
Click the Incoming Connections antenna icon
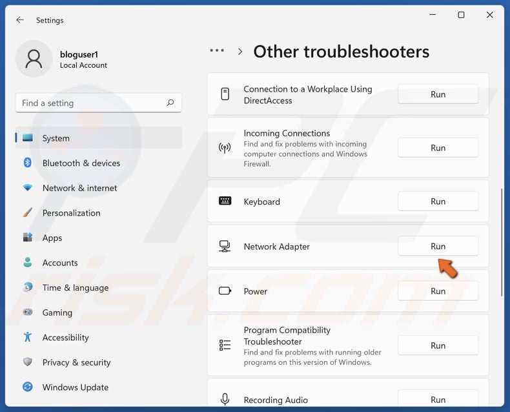tap(225, 148)
